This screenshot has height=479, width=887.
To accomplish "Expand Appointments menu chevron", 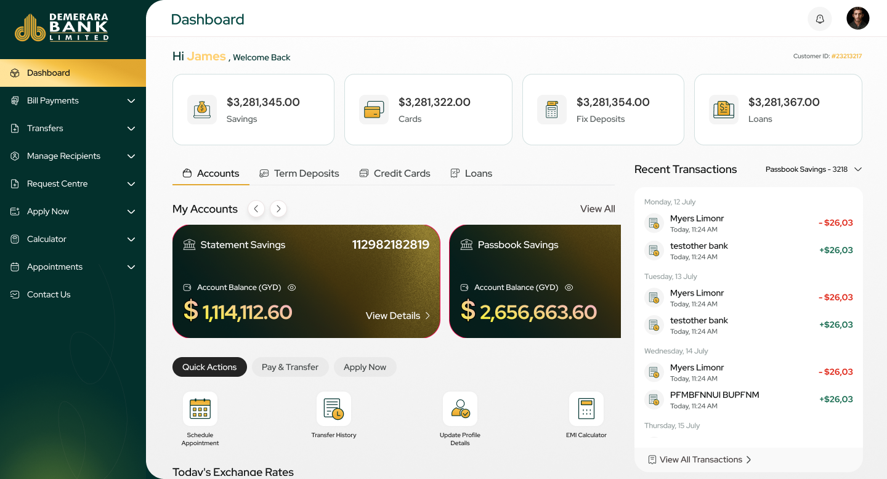I will click(131, 267).
